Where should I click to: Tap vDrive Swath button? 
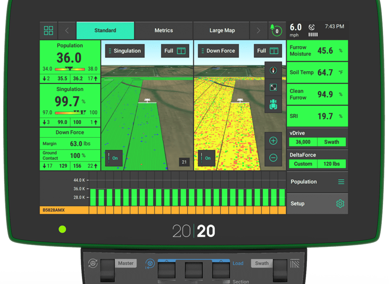[x=331, y=142]
